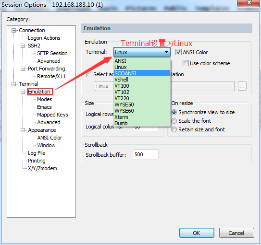Open Window category

[46, 145]
